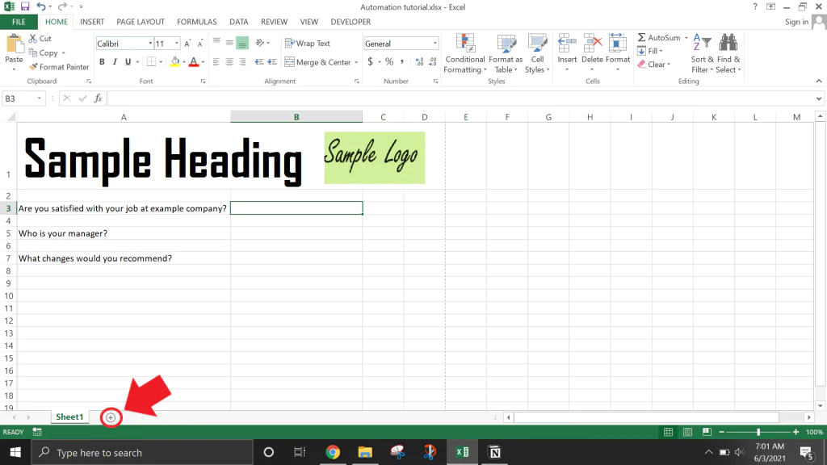Add a new sheet with the plus icon
Image resolution: width=827 pixels, height=465 pixels.
coord(110,417)
